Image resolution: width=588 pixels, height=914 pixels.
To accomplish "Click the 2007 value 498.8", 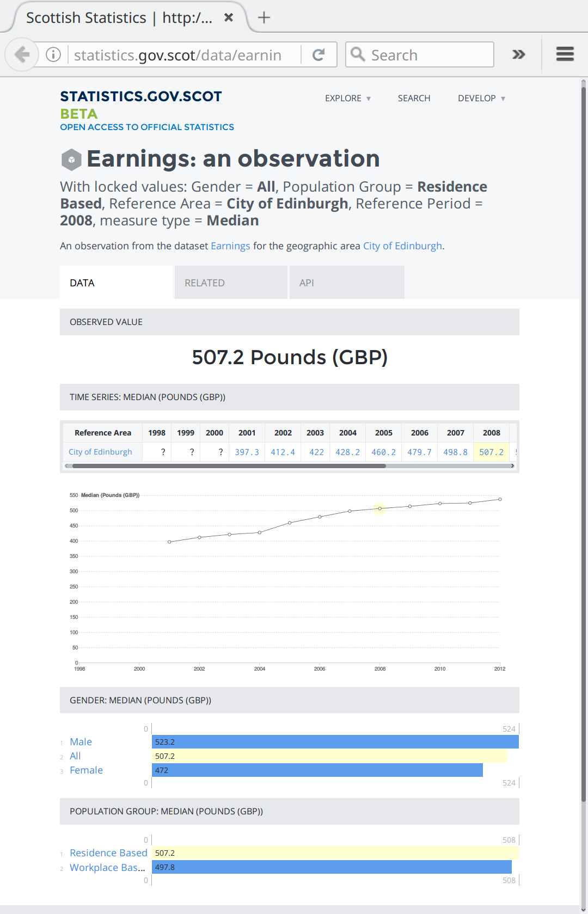I will 456,452.
